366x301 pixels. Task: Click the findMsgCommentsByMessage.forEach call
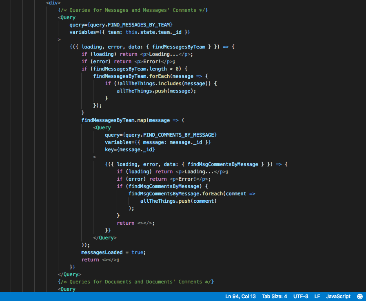click(177, 194)
